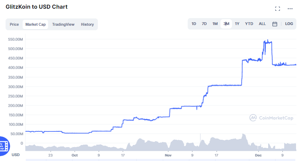Switch to the Price tab
Screen dimensions: 303x161
[14, 25]
